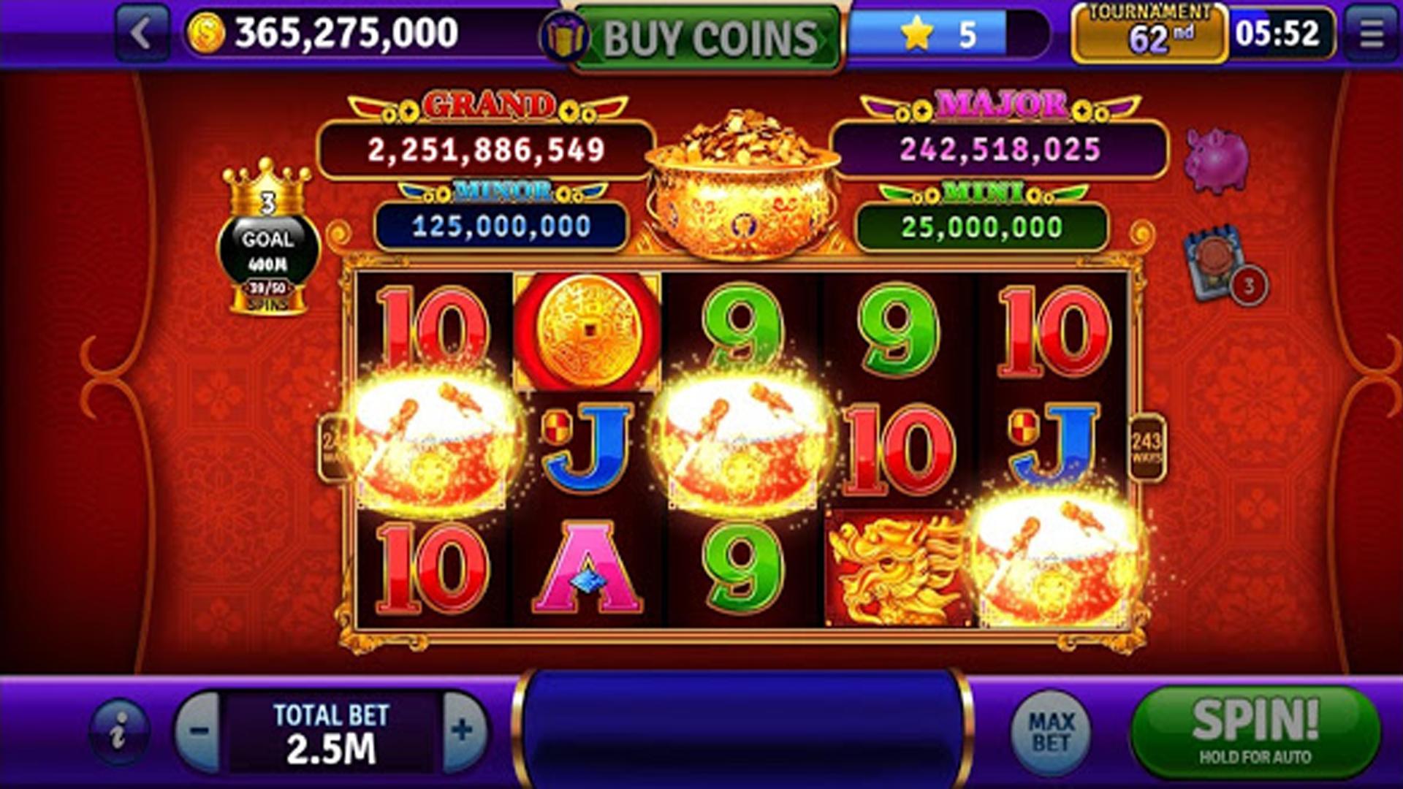The image size is (1403, 789).
Task: Tap the back arrow icon
Action: (x=141, y=34)
